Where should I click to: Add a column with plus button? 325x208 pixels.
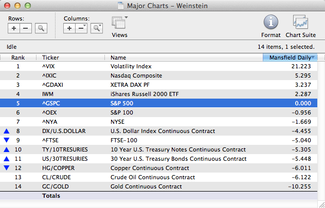click(70, 29)
